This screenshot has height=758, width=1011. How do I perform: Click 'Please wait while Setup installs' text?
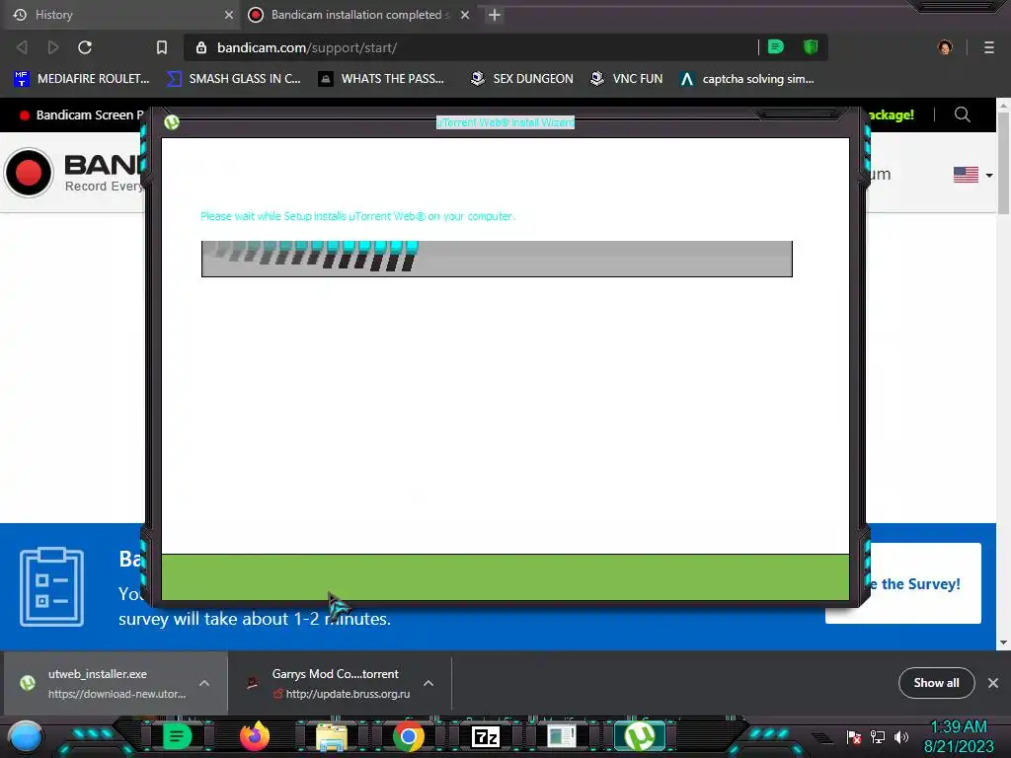pos(357,216)
